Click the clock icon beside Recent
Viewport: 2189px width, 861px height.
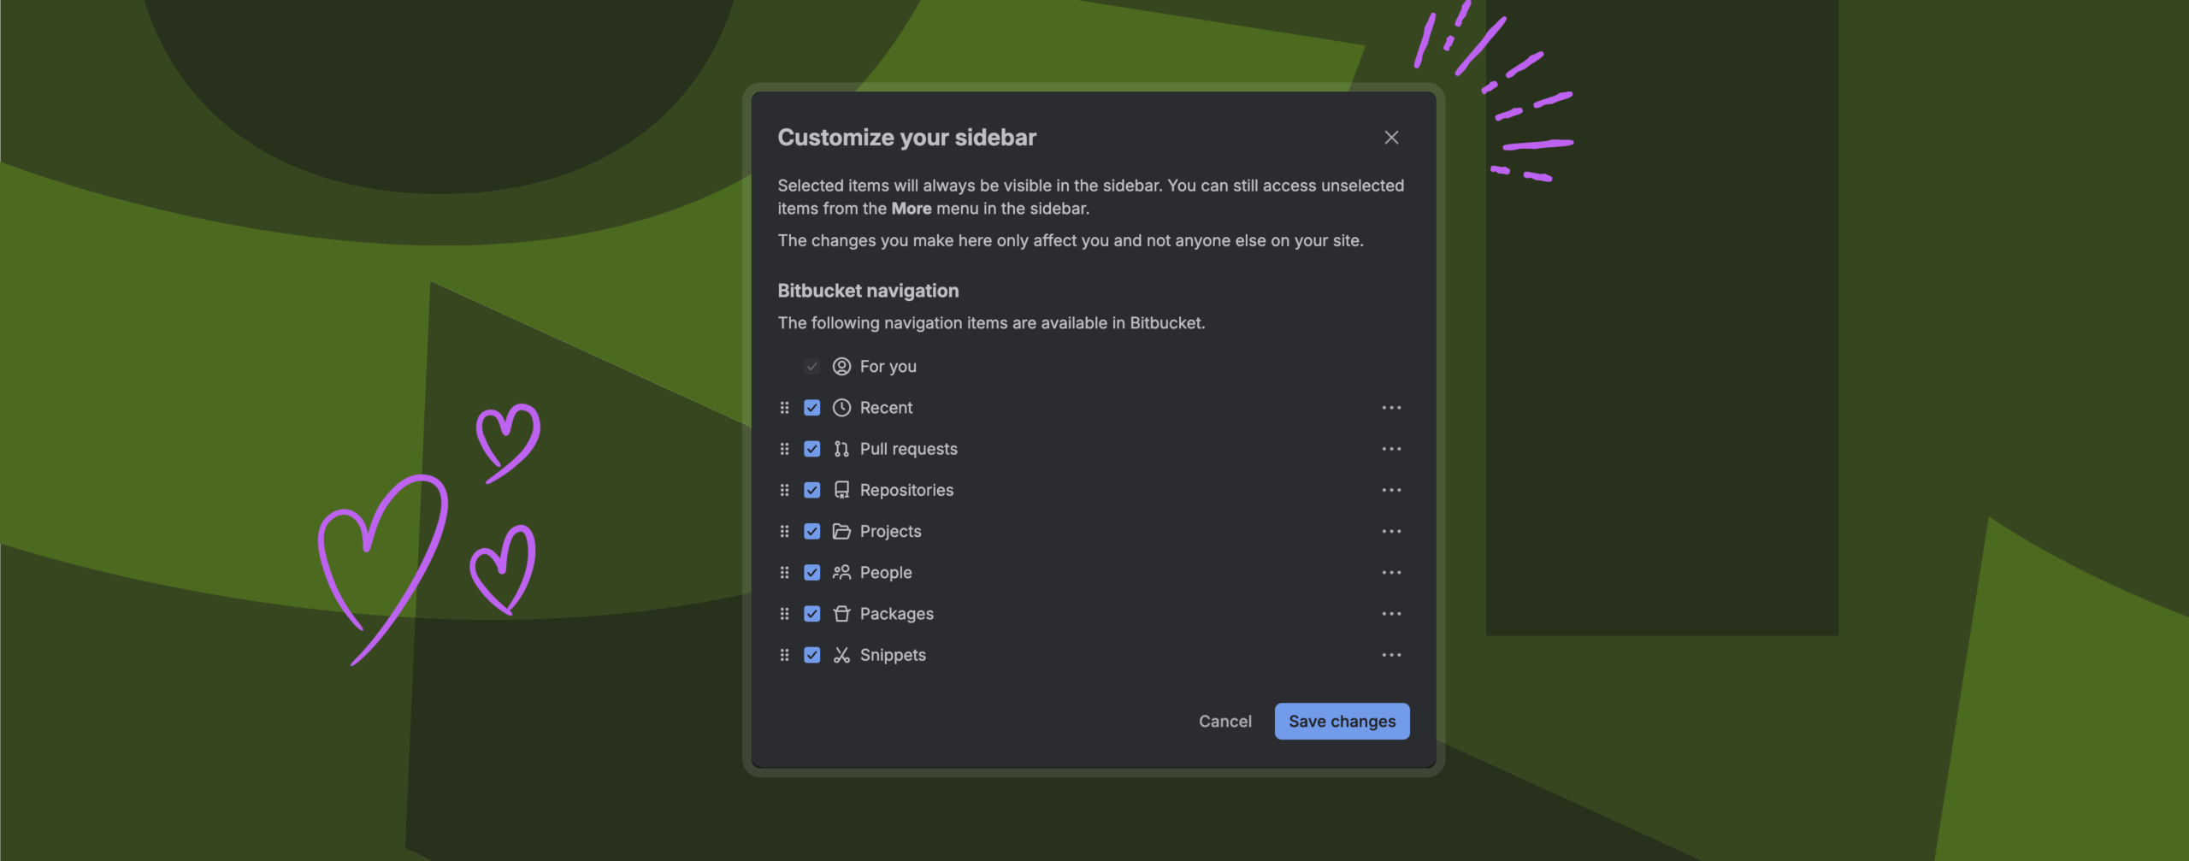[x=841, y=407]
